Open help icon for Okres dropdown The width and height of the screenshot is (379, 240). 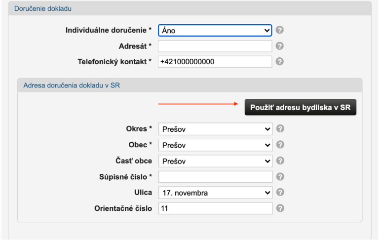pyautogui.click(x=280, y=128)
